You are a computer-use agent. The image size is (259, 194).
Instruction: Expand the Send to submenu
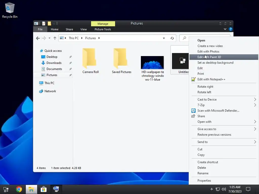(x=224, y=142)
